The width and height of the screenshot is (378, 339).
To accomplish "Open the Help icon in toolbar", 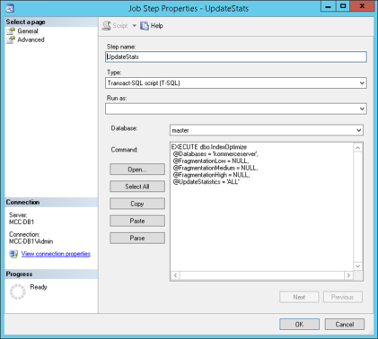I will (145, 26).
